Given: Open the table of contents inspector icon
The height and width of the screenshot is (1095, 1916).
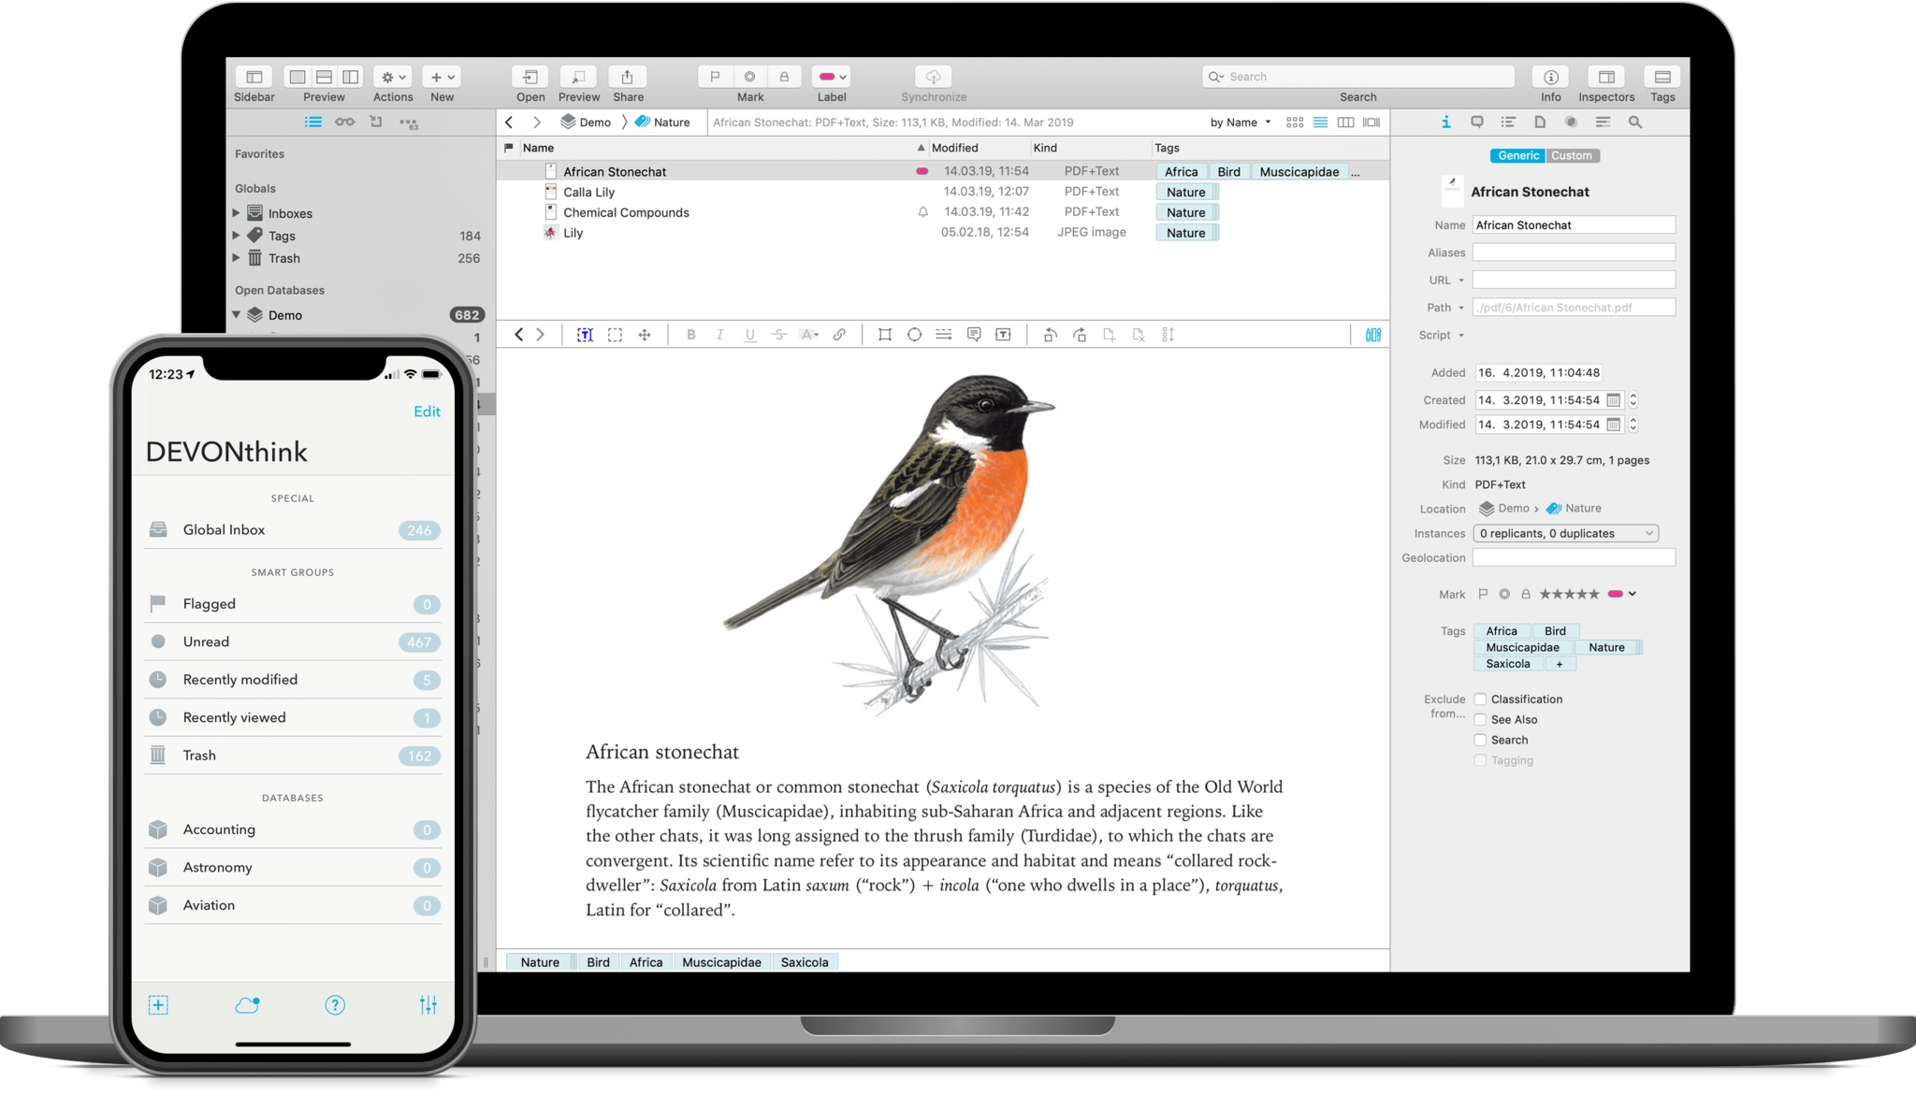Looking at the screenshot, I should tap(1508, 122).
